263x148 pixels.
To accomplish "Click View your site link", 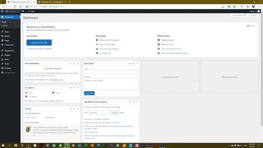I will pyautogui.click(x=105, y=53).
